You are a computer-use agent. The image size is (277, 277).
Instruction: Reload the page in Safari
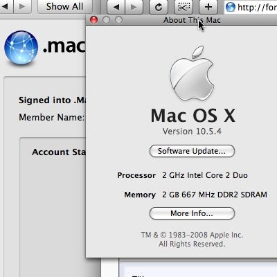[x=159, y=7]
